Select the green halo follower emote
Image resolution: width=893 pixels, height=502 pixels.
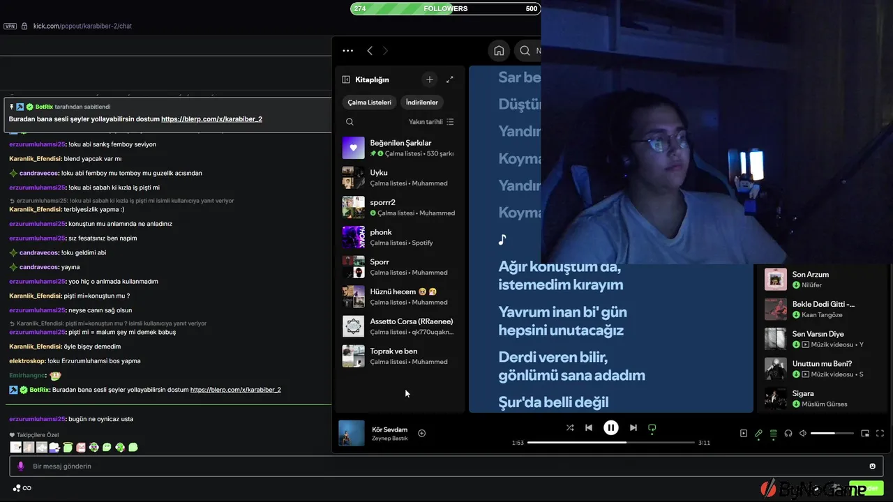(x=68, y=447)
